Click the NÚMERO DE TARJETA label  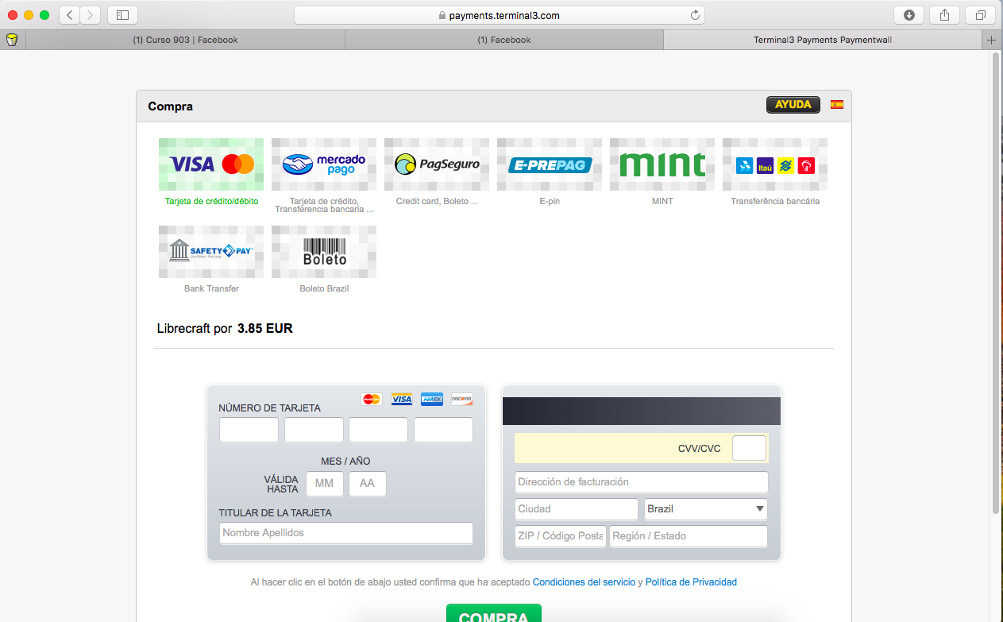point(270,408)
